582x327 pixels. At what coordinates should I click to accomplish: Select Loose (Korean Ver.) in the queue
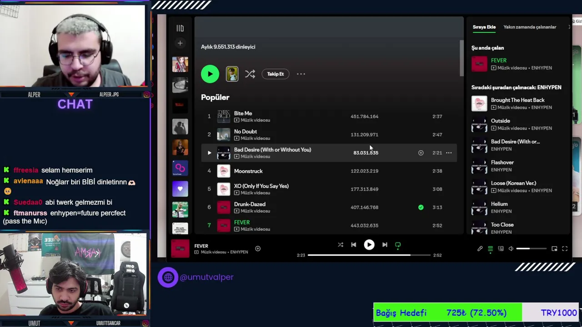[x=513, y=183]
